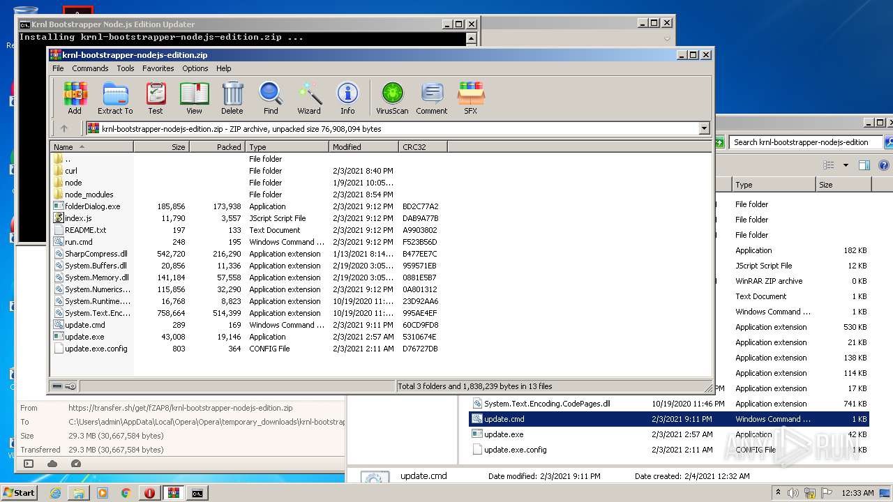
Task: Click the Explorer help icon
Action: [x=884, y=165]
